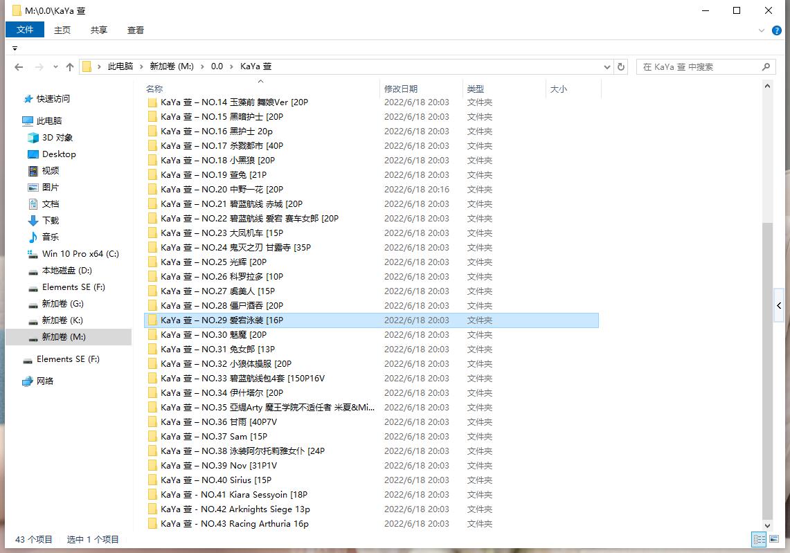
Task: Open the Help question mark icon
Action: (776, 30)
